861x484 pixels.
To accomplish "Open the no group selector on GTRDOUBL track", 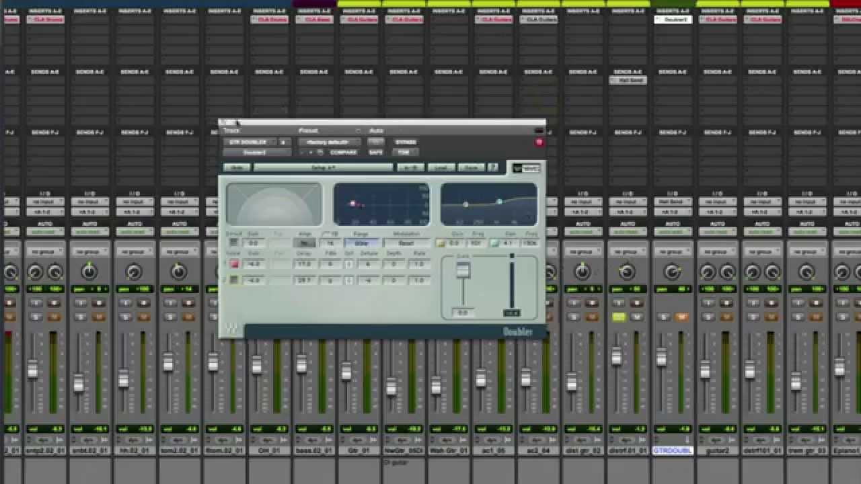I will tap(672, 251).
